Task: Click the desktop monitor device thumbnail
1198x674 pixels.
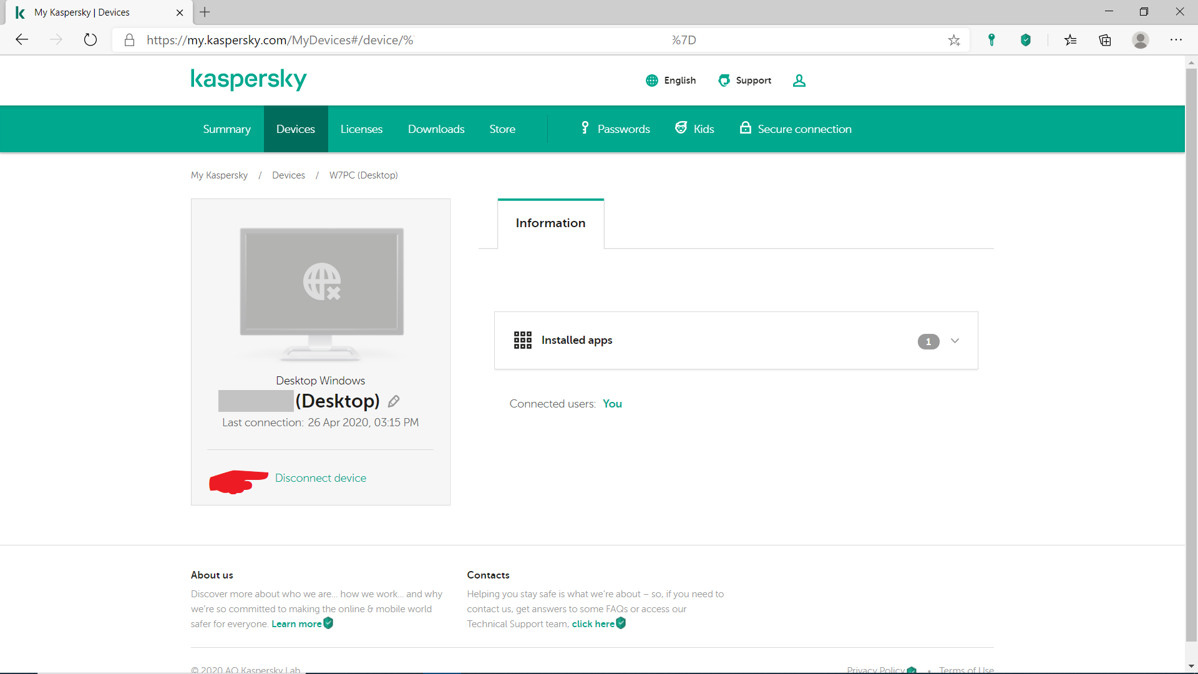Action: click(x=321, y=292)
